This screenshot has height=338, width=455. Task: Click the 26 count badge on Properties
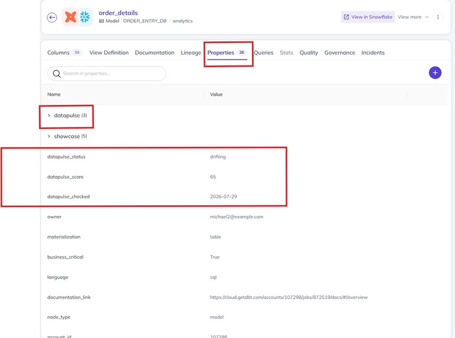(x=241, y=52)
